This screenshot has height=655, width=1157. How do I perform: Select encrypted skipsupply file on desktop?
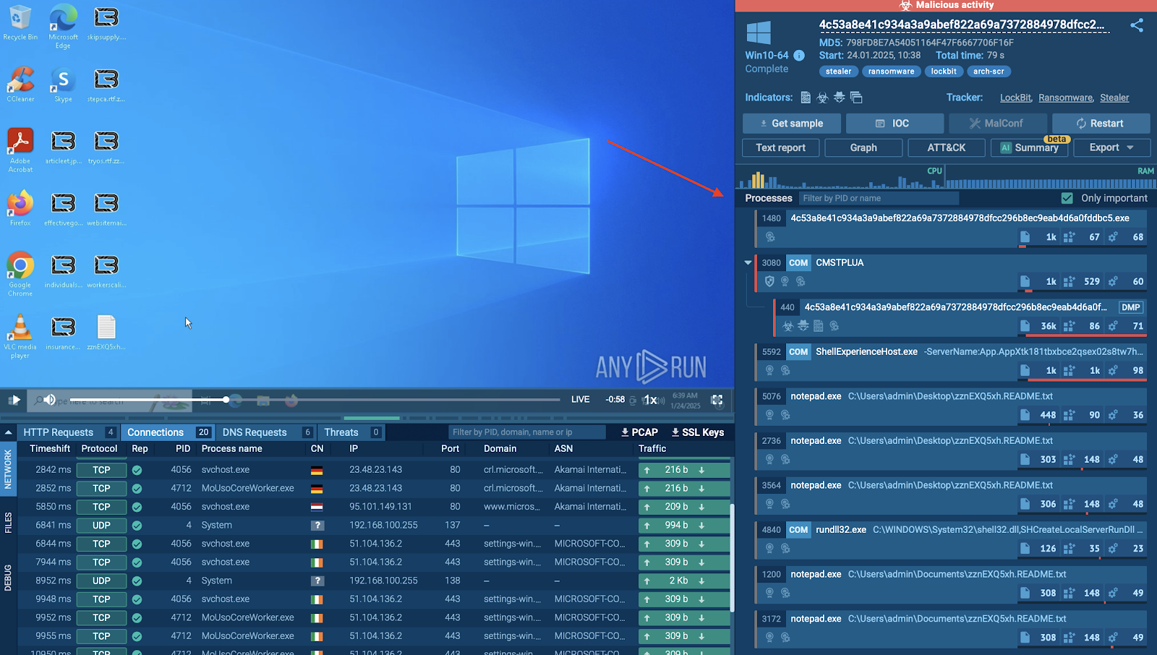pos(106,22)
